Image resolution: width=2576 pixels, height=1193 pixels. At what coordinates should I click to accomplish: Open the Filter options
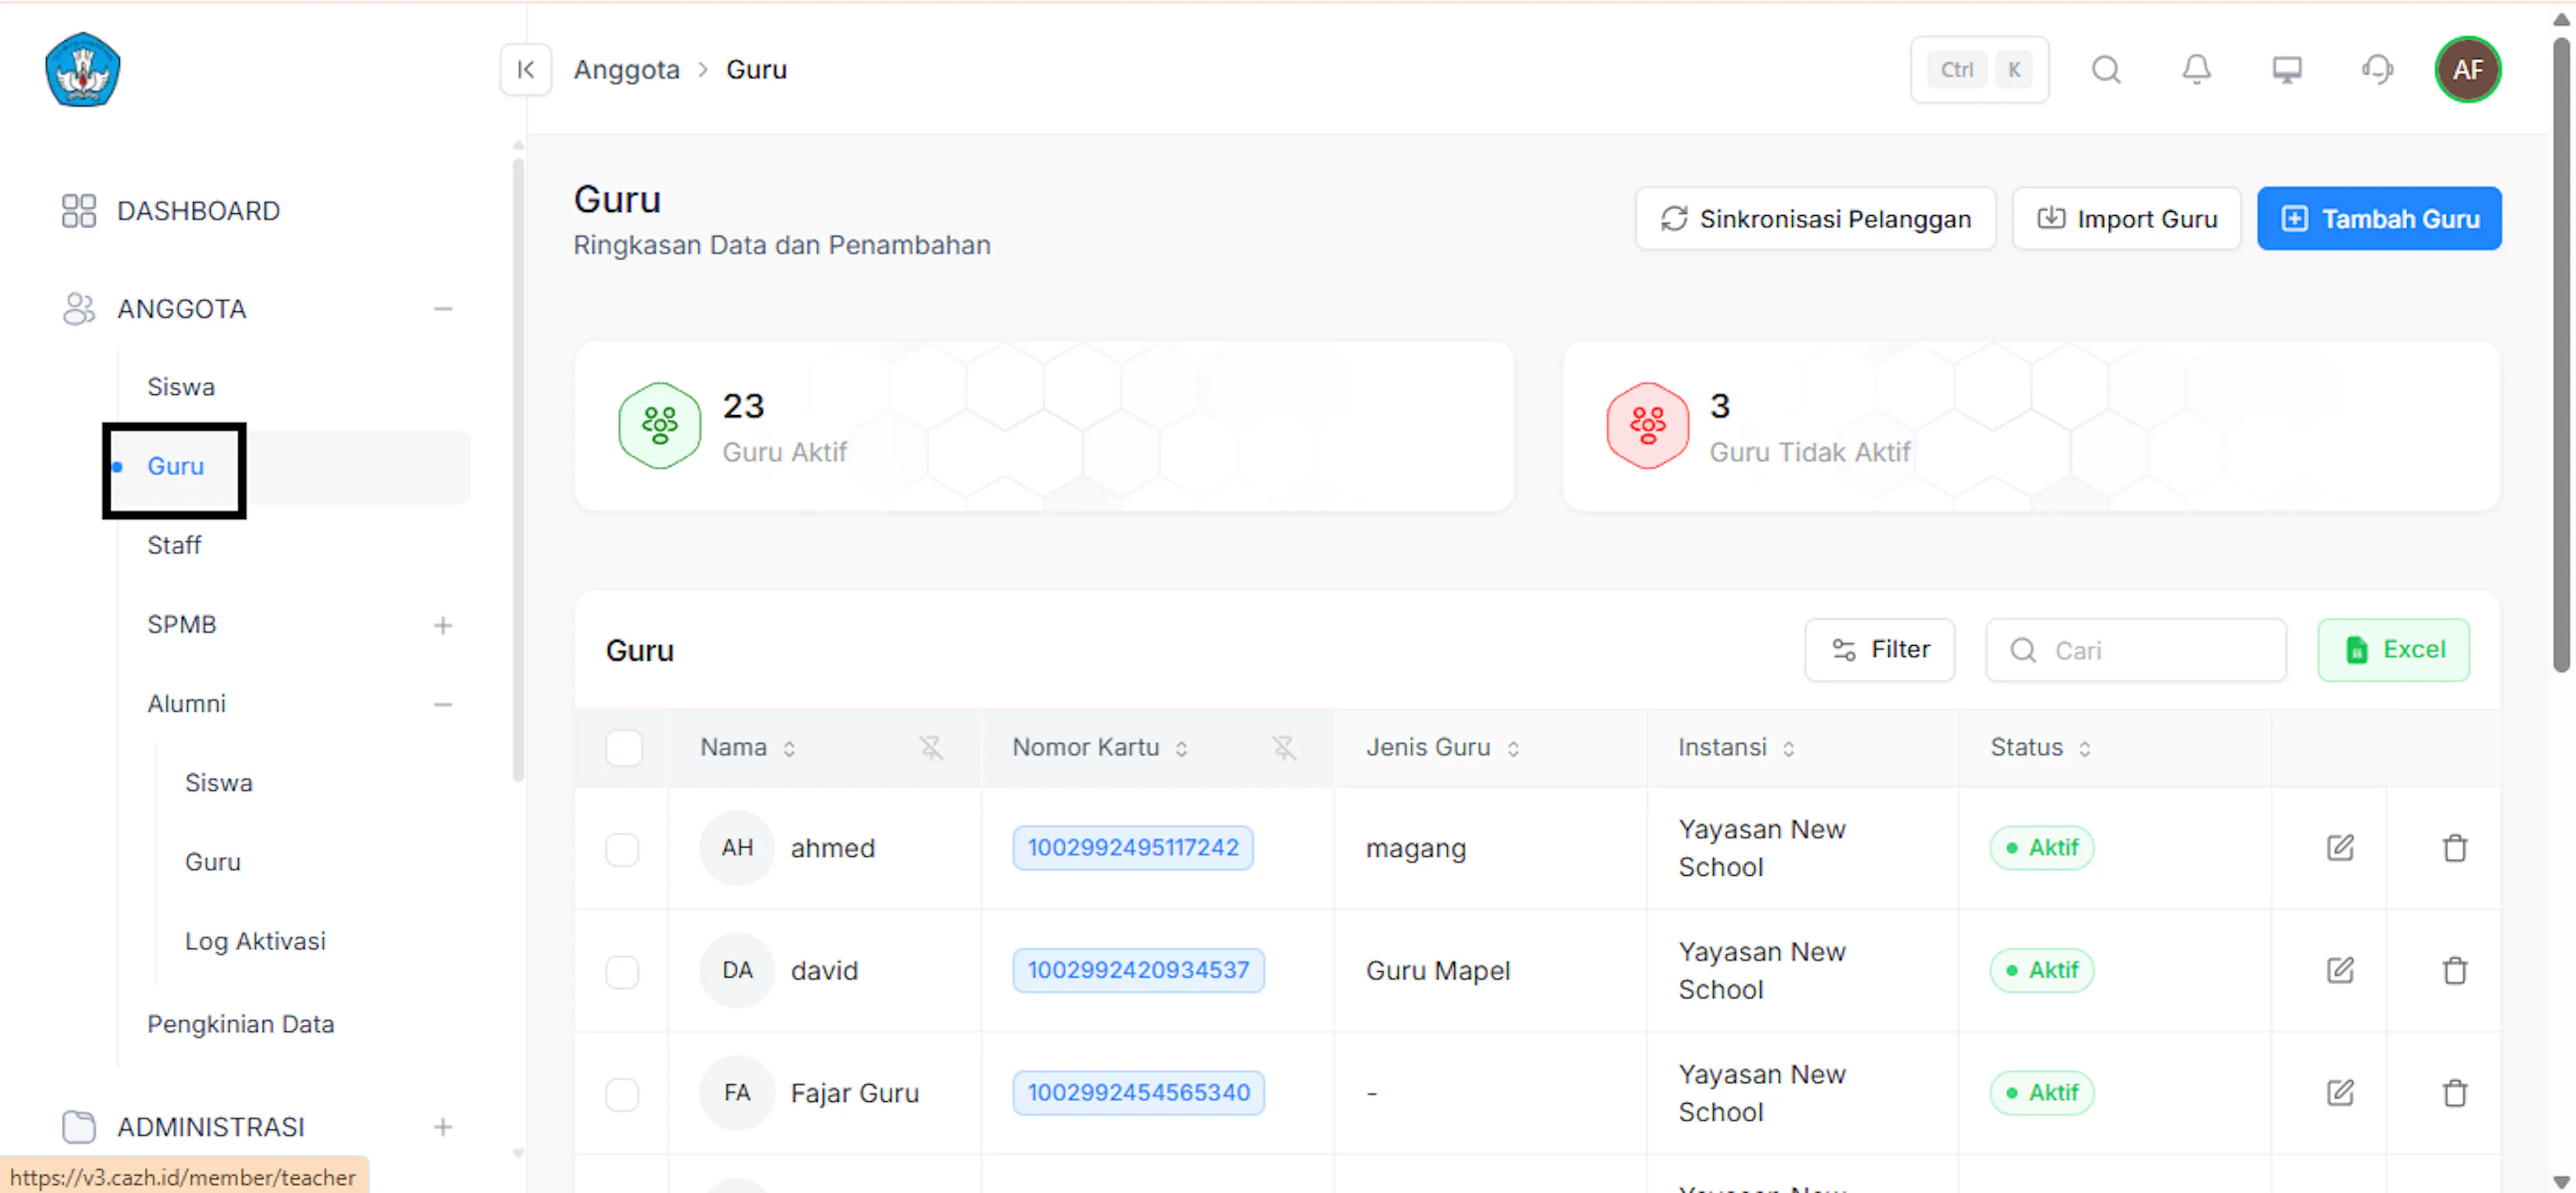1879,650
